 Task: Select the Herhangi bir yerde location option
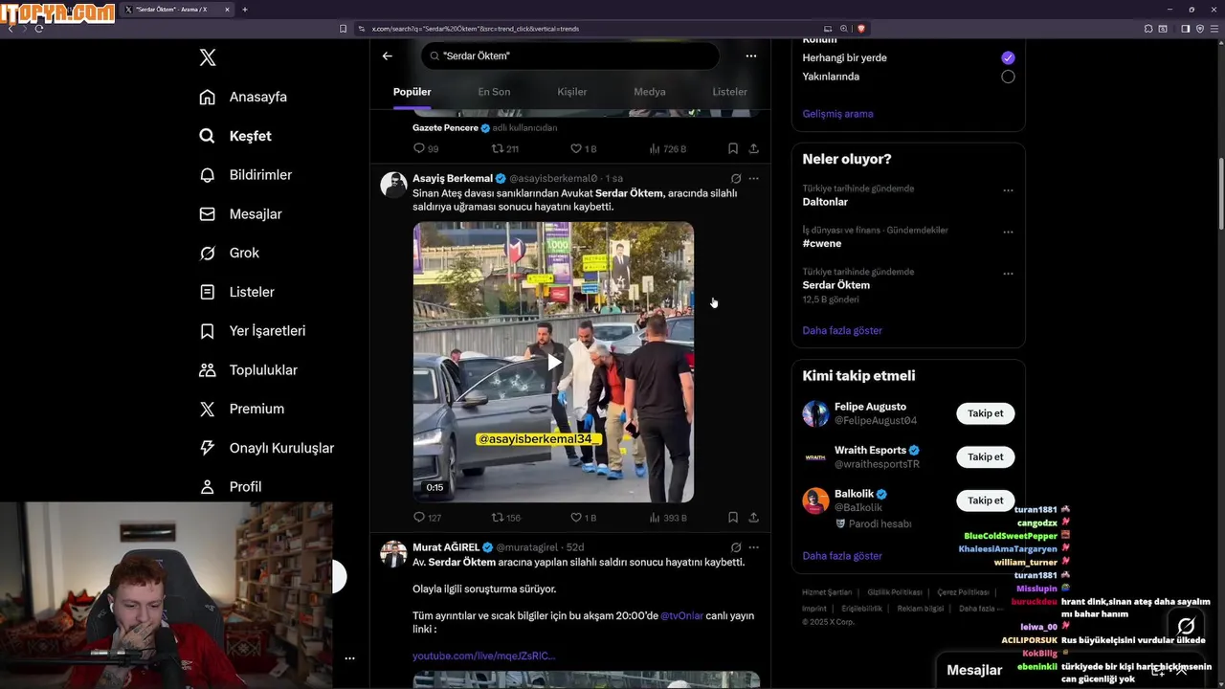click(x=1008, y=57)
